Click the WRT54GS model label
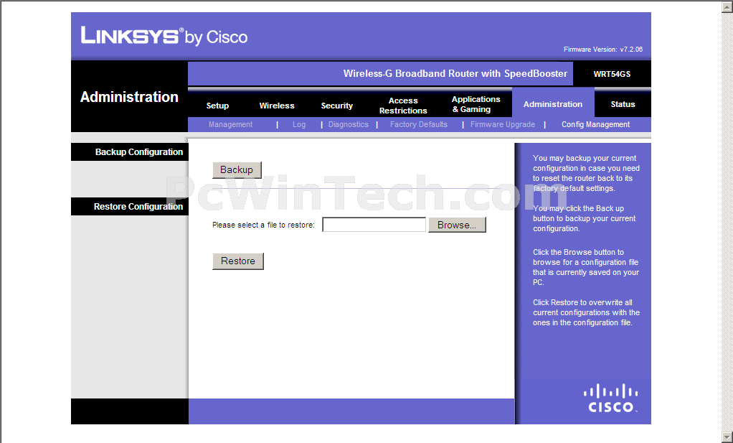The width and height of the screenshot is (733, 443). click(x=612, y=74)
